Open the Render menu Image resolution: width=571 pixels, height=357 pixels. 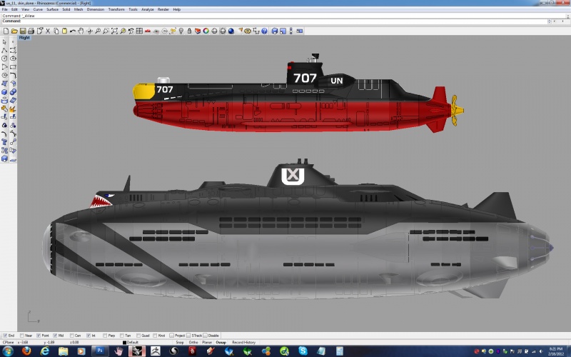pyautogui.click(x=163, y=9)
